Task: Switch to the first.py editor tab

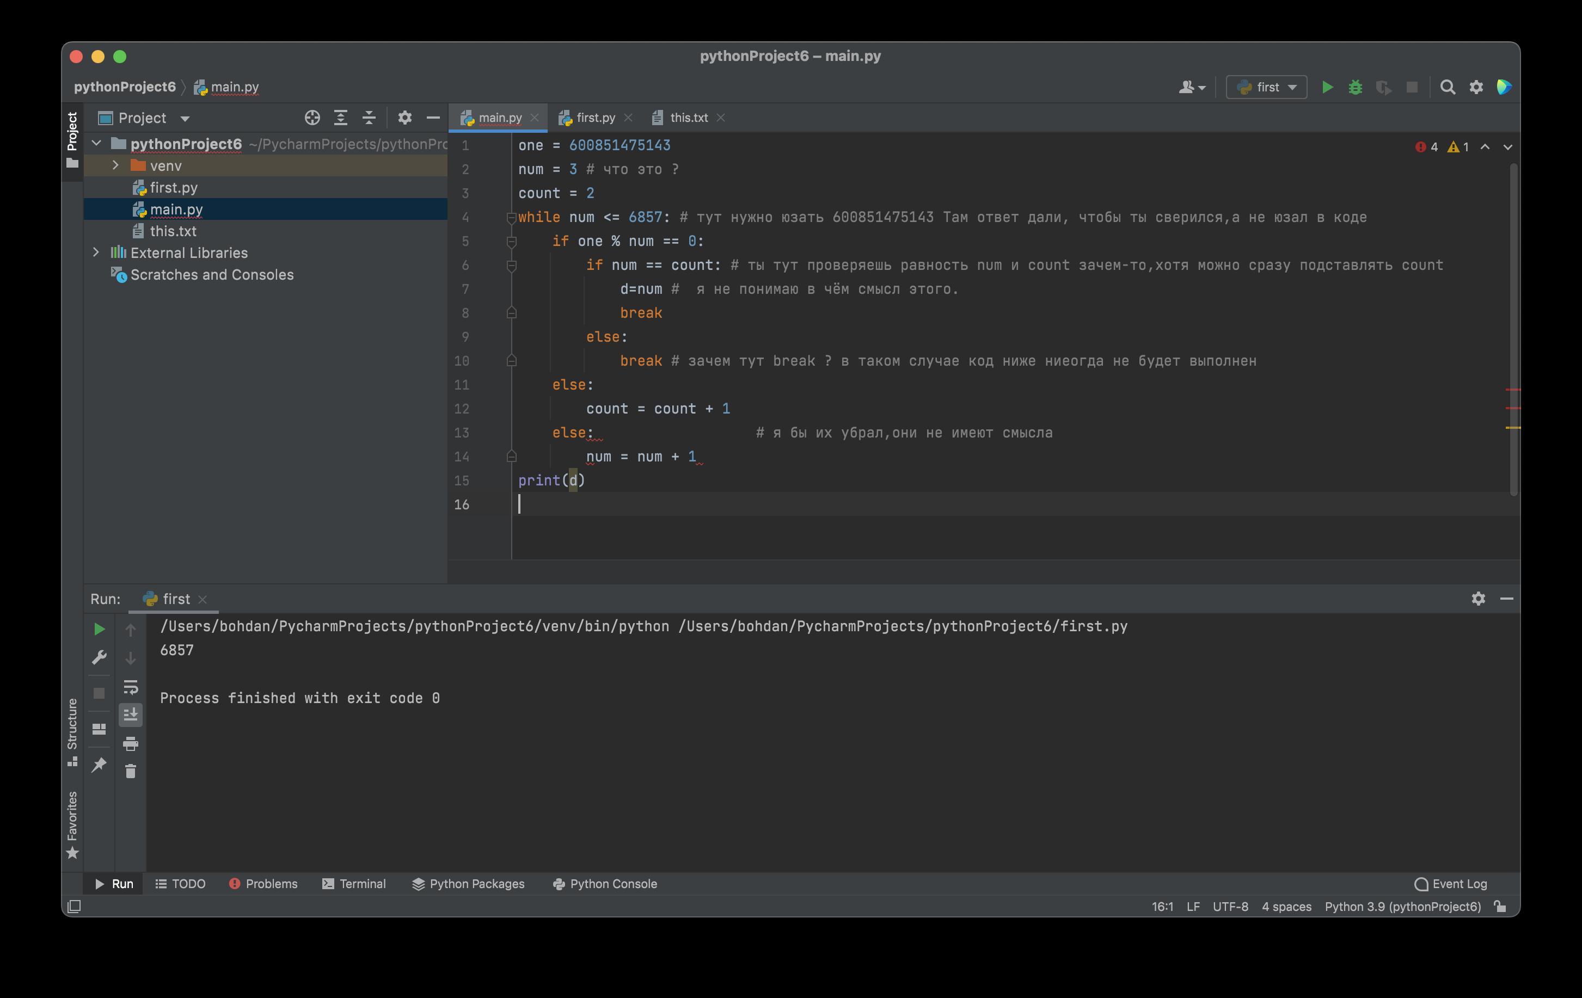Action: tap(594, 118)
